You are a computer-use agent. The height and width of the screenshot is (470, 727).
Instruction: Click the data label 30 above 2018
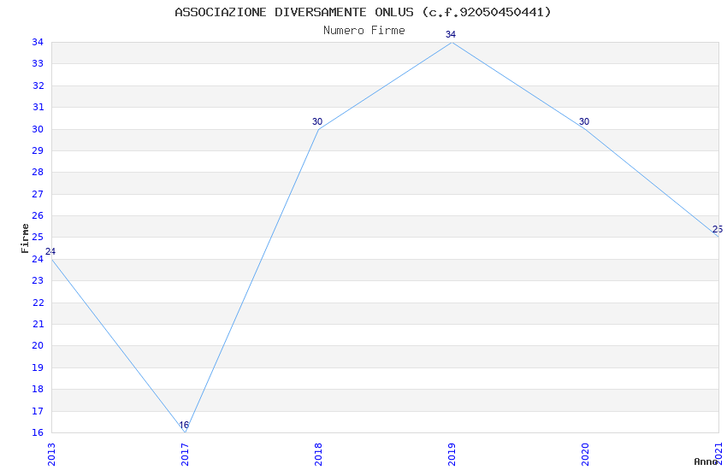pos(317,121)
